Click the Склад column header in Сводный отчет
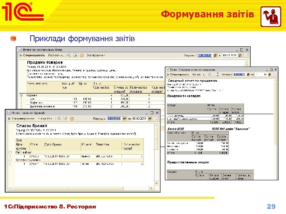The image size is (286, 214). click(172, 105)
